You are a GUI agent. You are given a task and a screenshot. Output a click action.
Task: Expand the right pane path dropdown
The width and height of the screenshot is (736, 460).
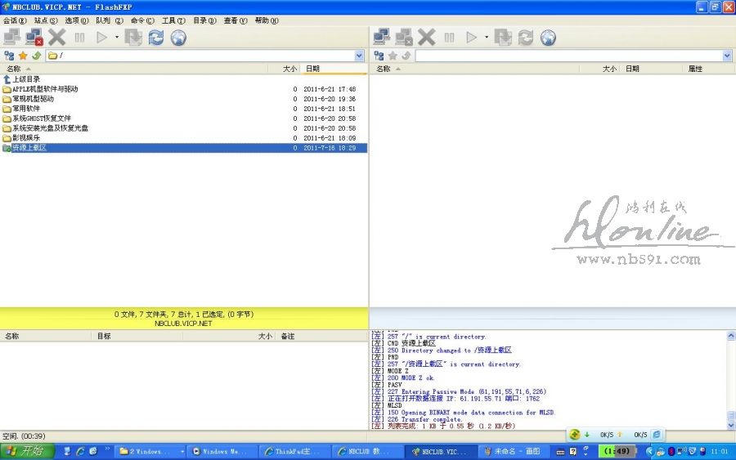pyautogui.click(x=727, y=56)
